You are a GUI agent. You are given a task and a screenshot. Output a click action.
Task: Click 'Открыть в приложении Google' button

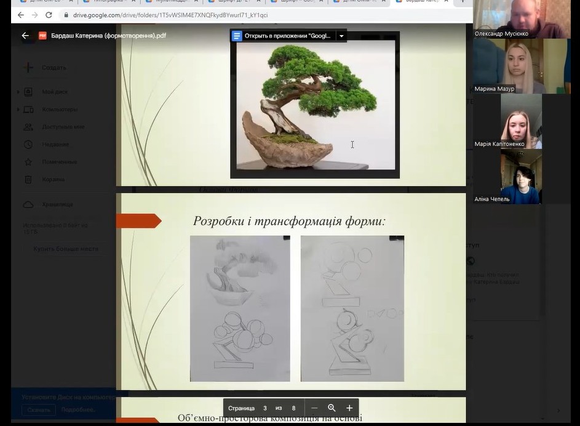tap(287, 36)
